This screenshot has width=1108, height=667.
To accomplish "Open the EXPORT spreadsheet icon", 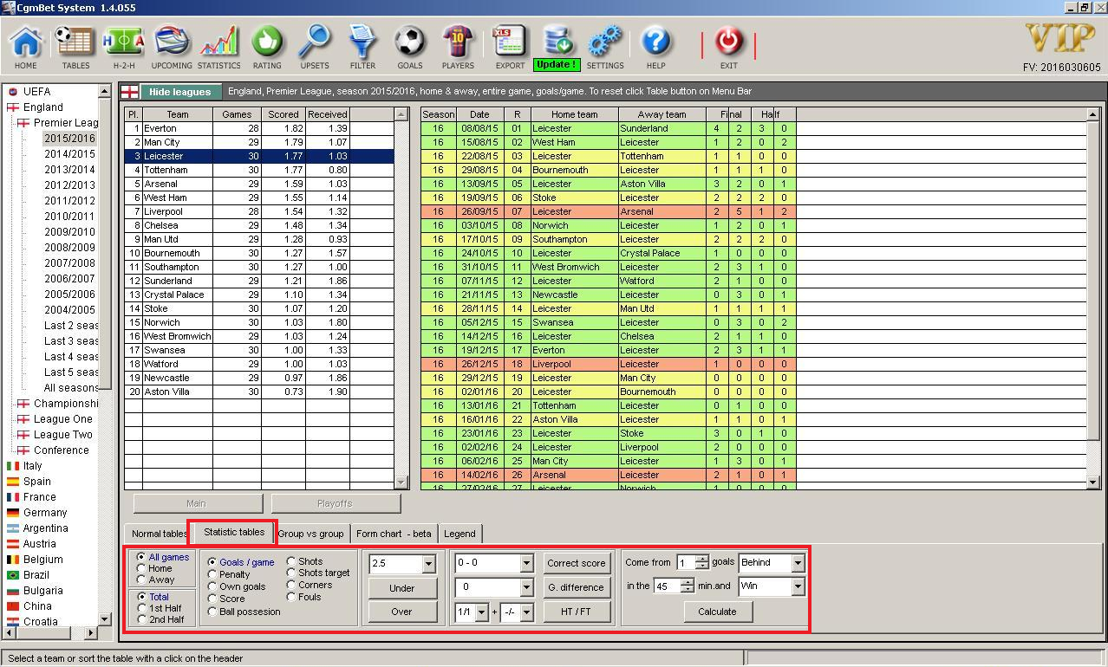I will pyautogui.click(x=510, y=41).
